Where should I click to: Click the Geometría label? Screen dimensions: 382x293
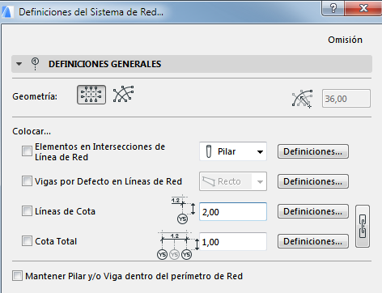pos(35,96)
